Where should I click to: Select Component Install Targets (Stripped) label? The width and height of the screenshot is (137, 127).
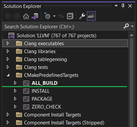64,123
